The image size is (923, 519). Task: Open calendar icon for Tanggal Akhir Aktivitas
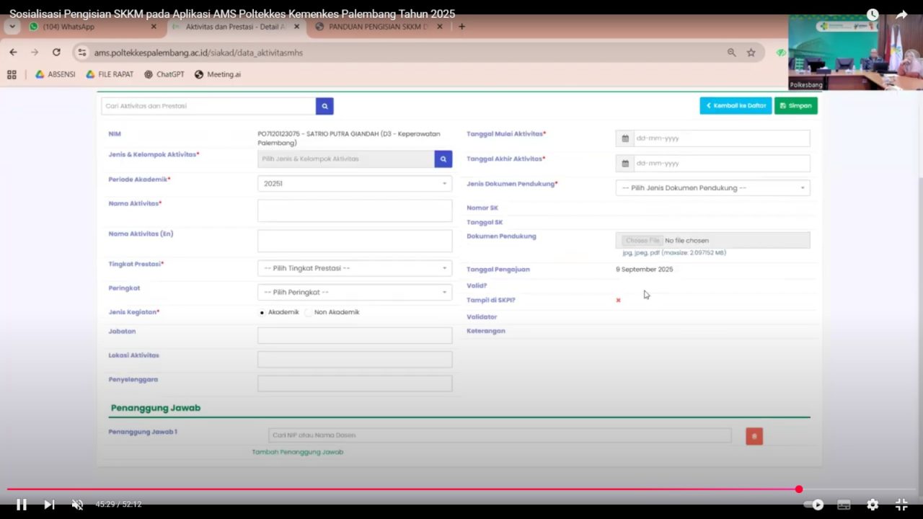(x=625, y=164)
